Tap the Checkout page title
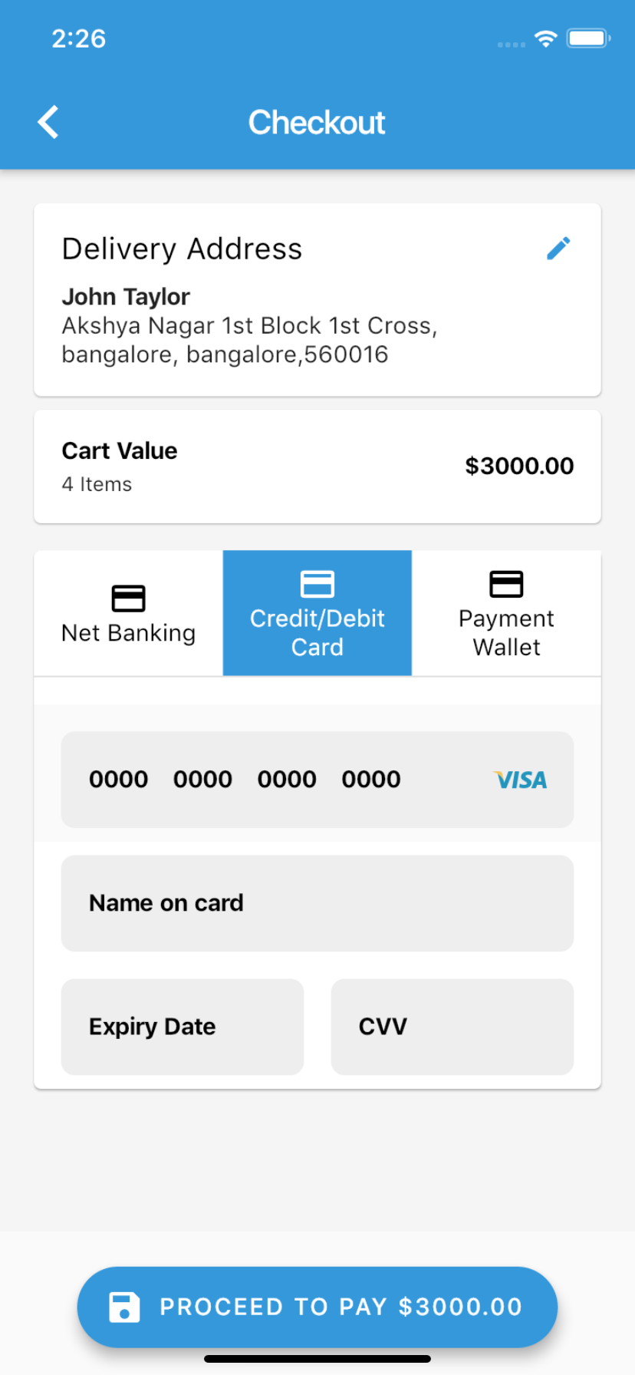This screenshot has width=635, height=1375. click(317, 123)
